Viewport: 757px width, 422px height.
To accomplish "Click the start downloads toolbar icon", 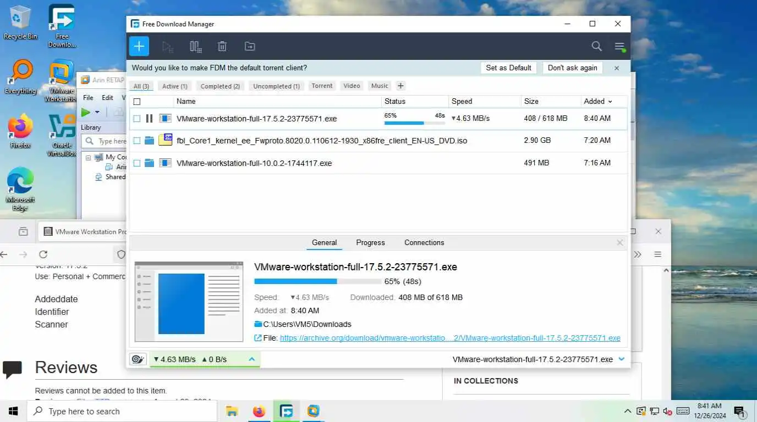I will point(168,47).
